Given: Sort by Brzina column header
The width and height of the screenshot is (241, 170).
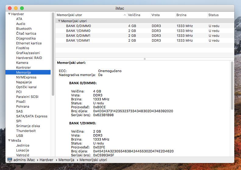Looking at the screenshot, I should coord(191,15).
